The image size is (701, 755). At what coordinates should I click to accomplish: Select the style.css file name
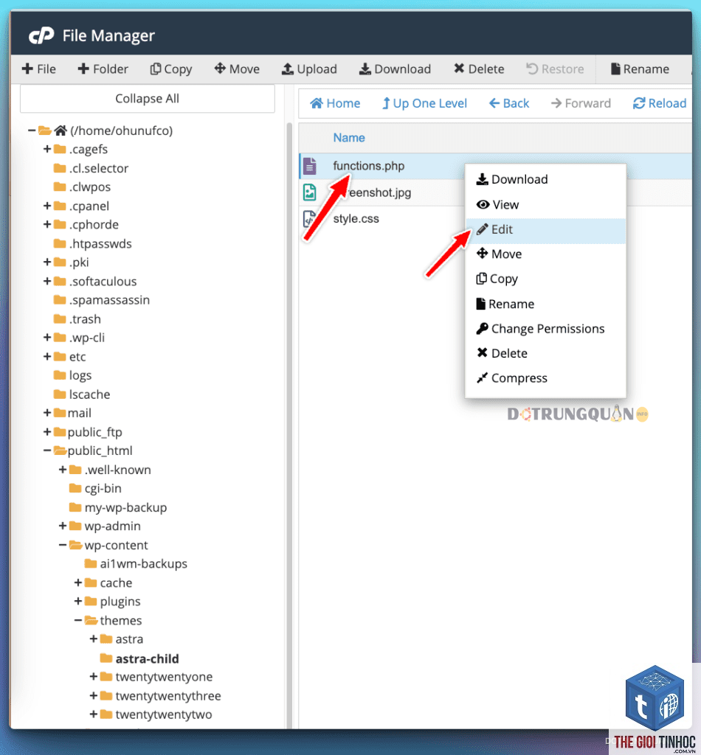tap(356, 218)
